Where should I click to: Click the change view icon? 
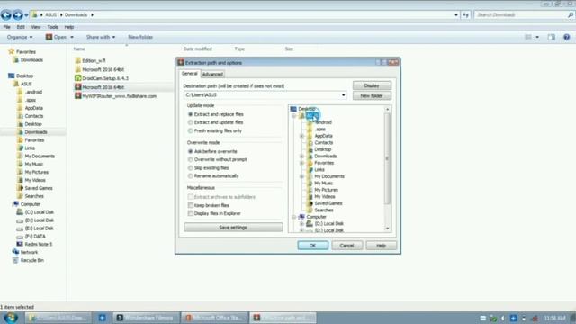528,37
